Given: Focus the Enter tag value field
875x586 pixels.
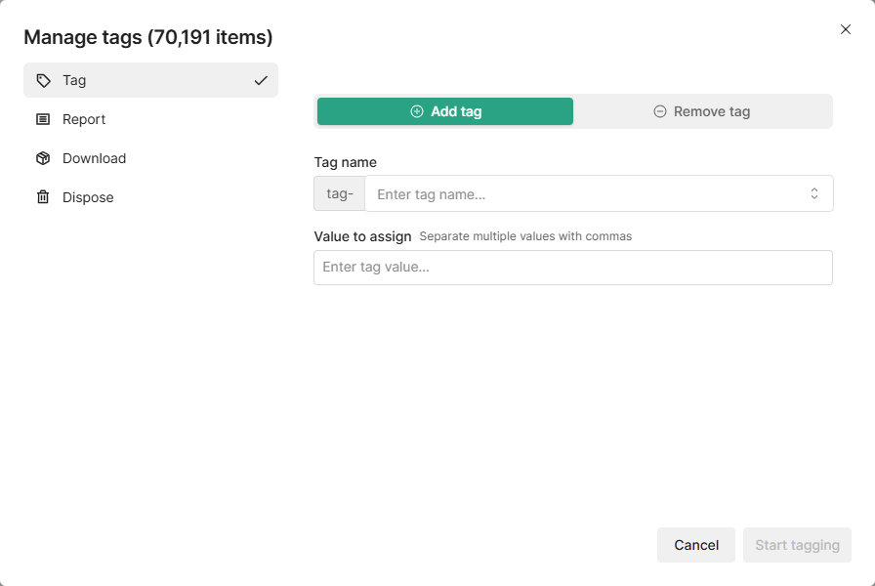Looking at the screenshot, I should pyautogui.click(x=573, y=268).
